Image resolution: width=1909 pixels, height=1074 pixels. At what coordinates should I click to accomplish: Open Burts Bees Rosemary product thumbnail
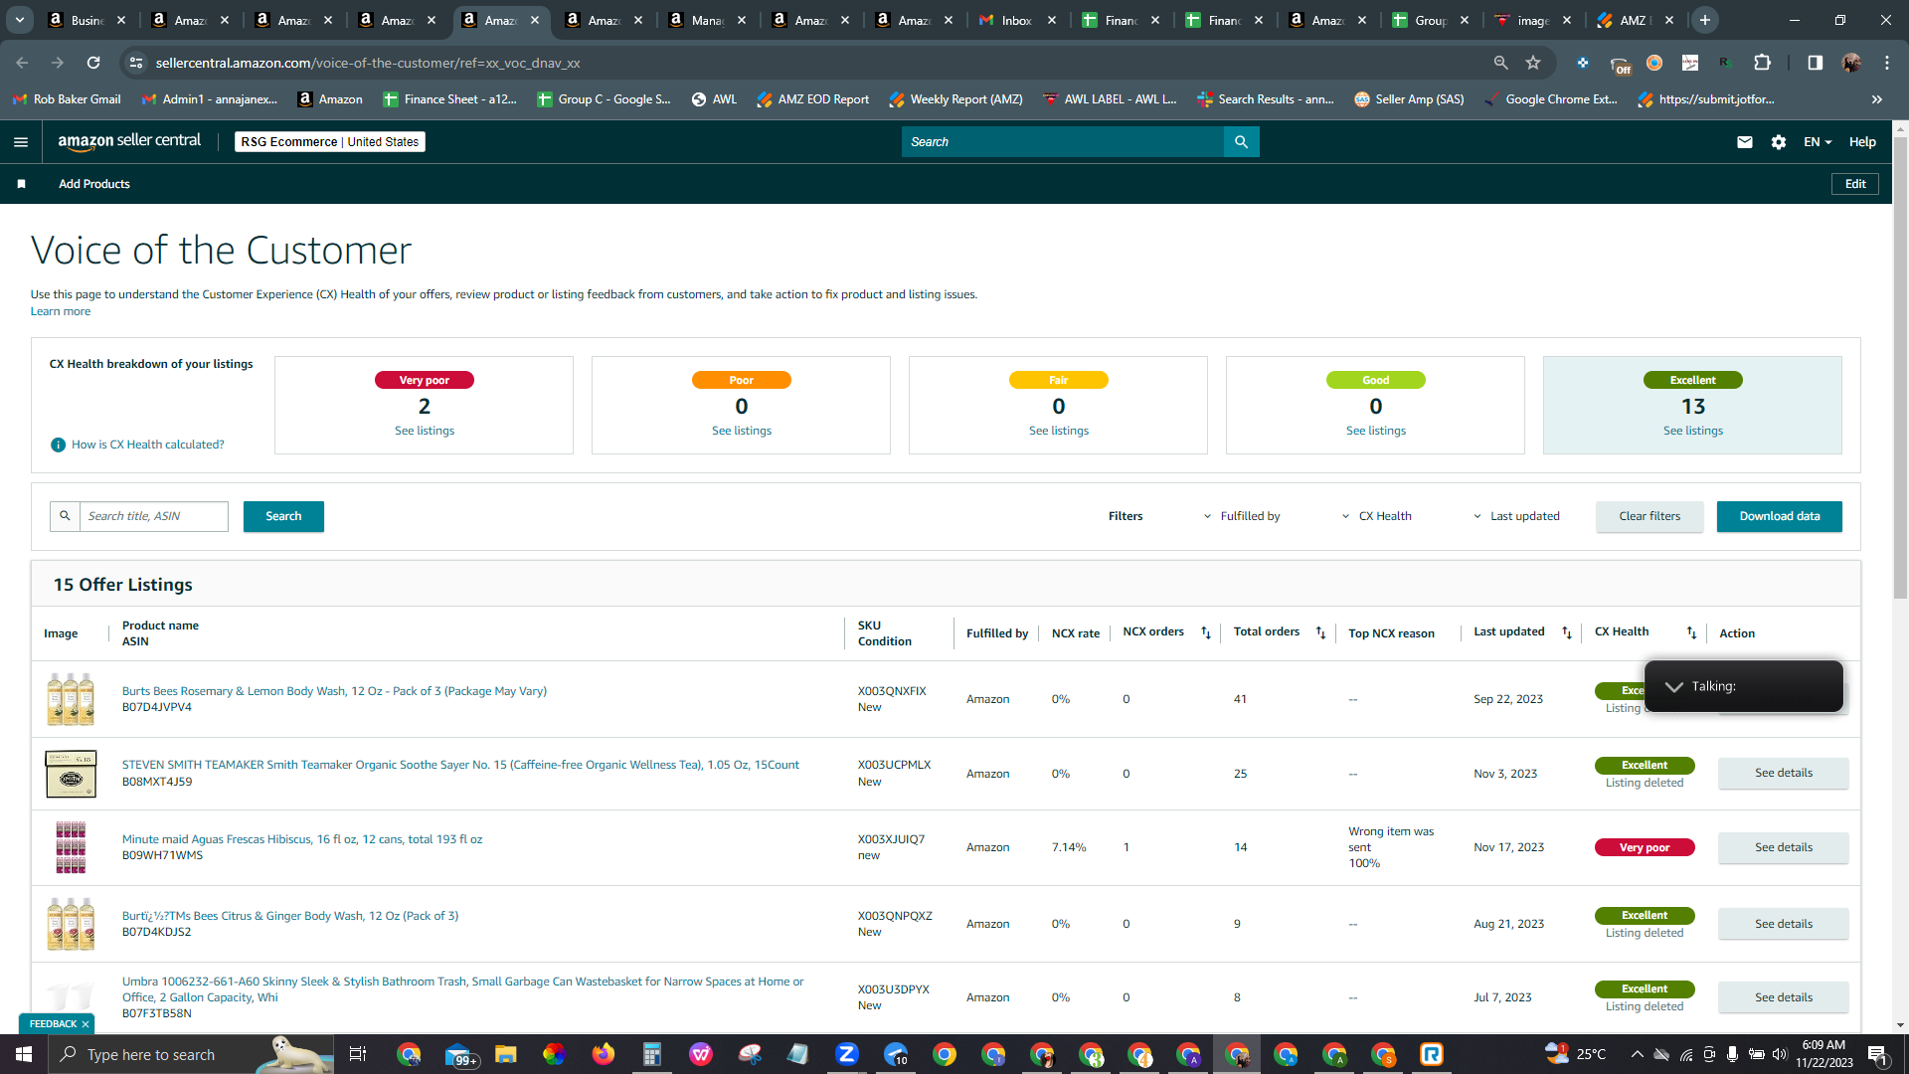pyautogui.click(x=71, y=699)
